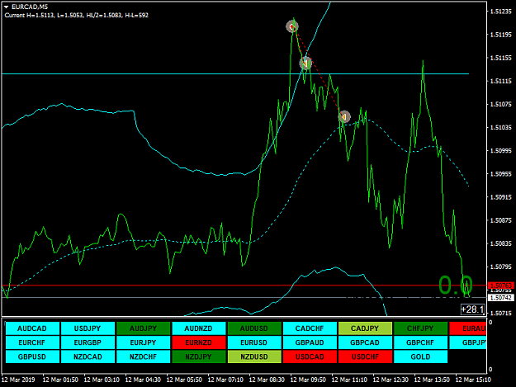Open the GBPAUD symbol button

[x=310, y=342]
